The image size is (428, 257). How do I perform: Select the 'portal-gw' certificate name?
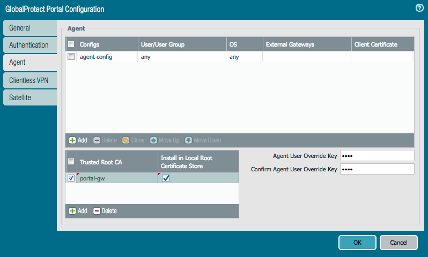point(92,178)
